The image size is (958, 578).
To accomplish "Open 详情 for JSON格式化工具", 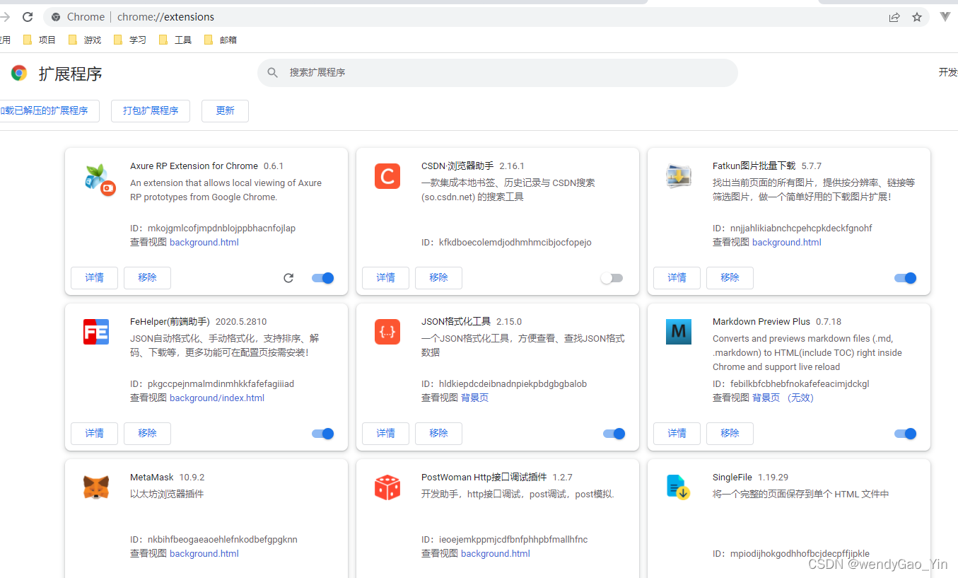I will 385,433.
